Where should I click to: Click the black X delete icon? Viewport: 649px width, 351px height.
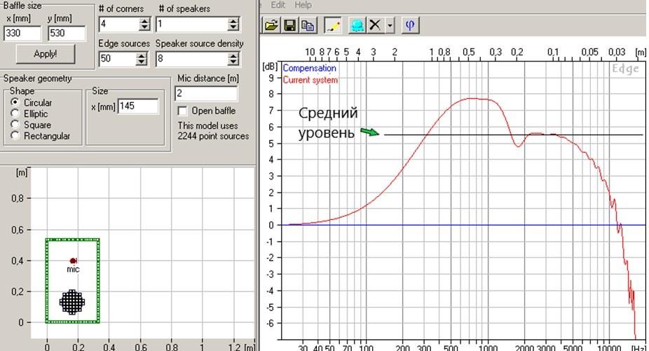click(x=374, y=25)
